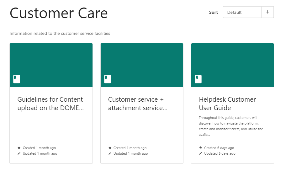Viewport: 286px width, 171px height.
Task: Click the Updated pencil icon on the Guidelines card
Action: pyautogui.click(x=19, y=153)
